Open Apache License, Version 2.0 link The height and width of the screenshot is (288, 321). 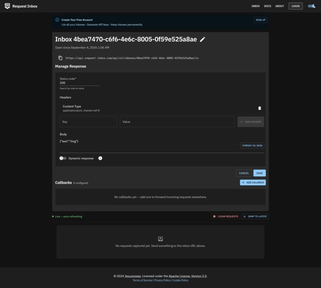187,276
